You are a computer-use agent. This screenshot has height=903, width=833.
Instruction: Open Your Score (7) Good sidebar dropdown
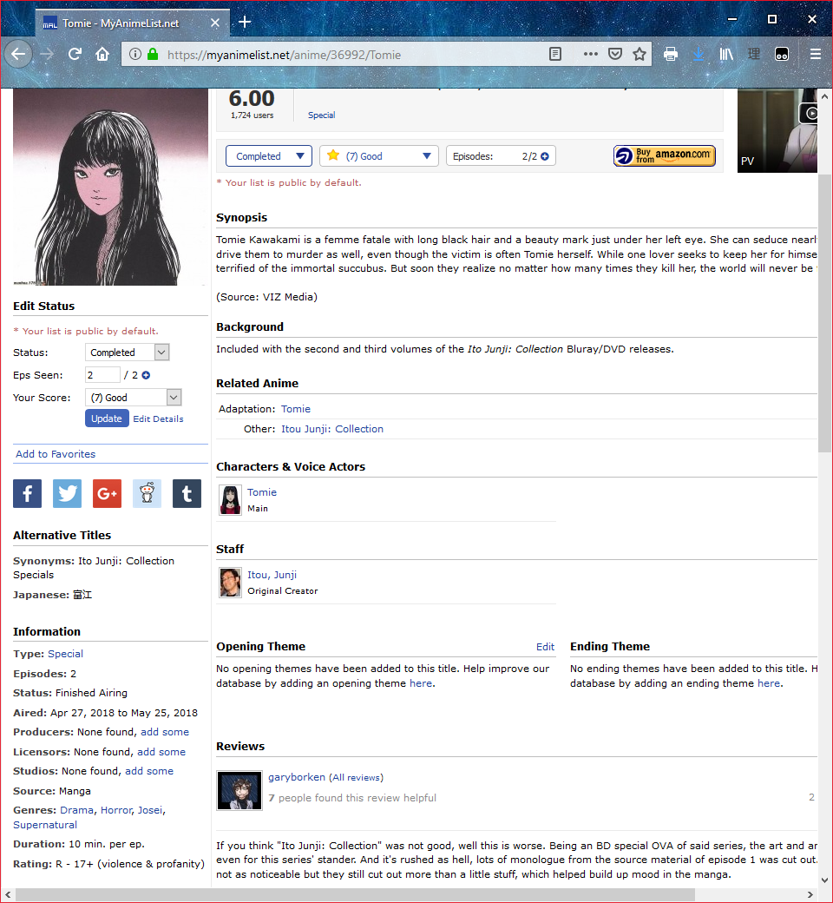click(133, 398)
